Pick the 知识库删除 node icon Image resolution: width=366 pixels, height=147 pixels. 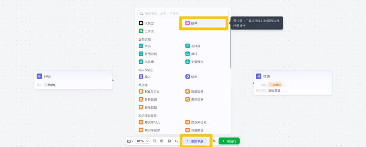(x=141, y=130)
